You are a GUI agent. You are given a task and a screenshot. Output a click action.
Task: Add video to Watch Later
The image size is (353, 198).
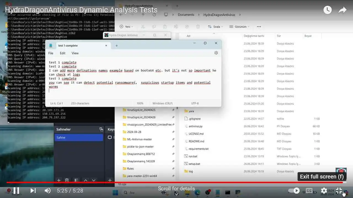327,10
